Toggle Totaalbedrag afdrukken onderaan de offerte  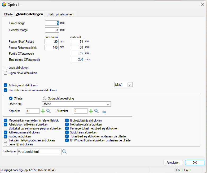tap(67, 136)
